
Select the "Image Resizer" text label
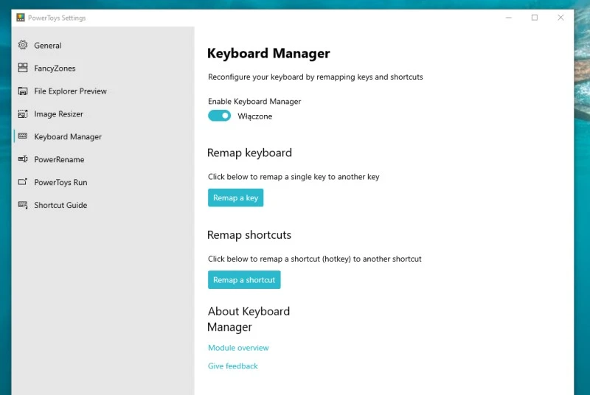point(59,114)
